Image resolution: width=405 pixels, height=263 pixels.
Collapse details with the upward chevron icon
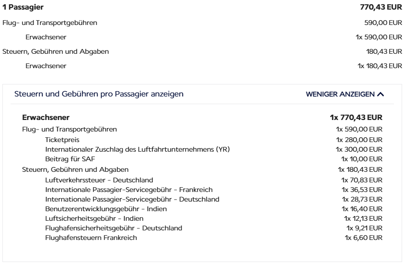coord(381,94)
